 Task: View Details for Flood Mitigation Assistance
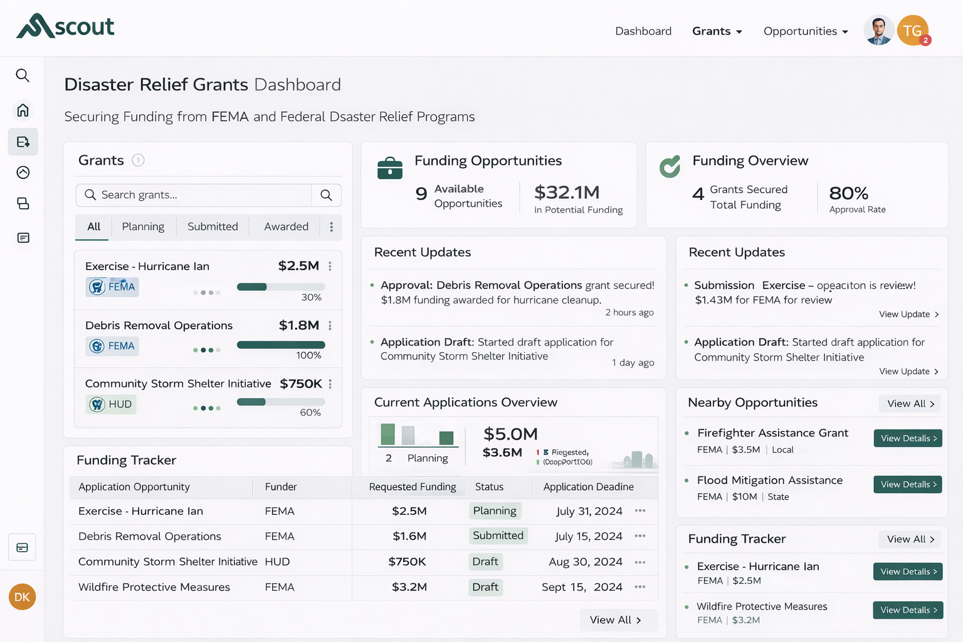coord(908,484)
